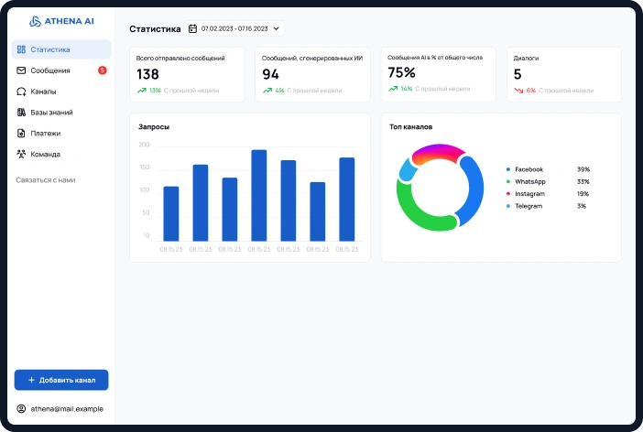Open the 07.02.2023 - 07.16.2023 date range selector
The image size is (643, 432).
[x=234, y=29]
